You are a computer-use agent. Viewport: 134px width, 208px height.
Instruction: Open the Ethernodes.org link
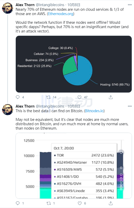61,14
